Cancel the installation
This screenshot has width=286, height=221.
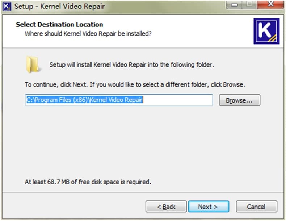pos(256,207)
